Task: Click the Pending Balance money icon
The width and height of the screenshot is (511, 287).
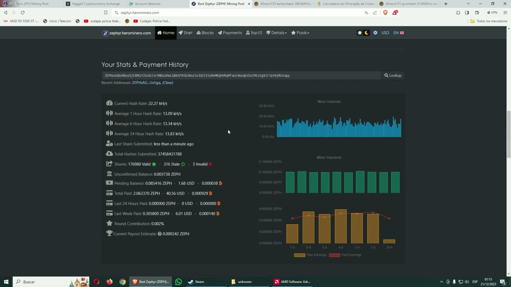Action: point(109,183)
